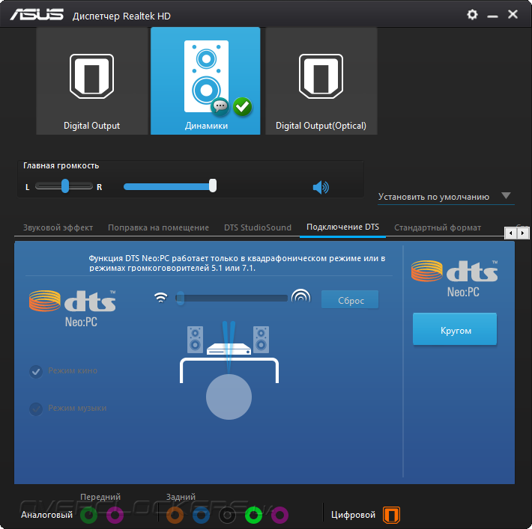Click the chat bubble badge on Динамики
532x529 pixels.
tap(220, 107)
